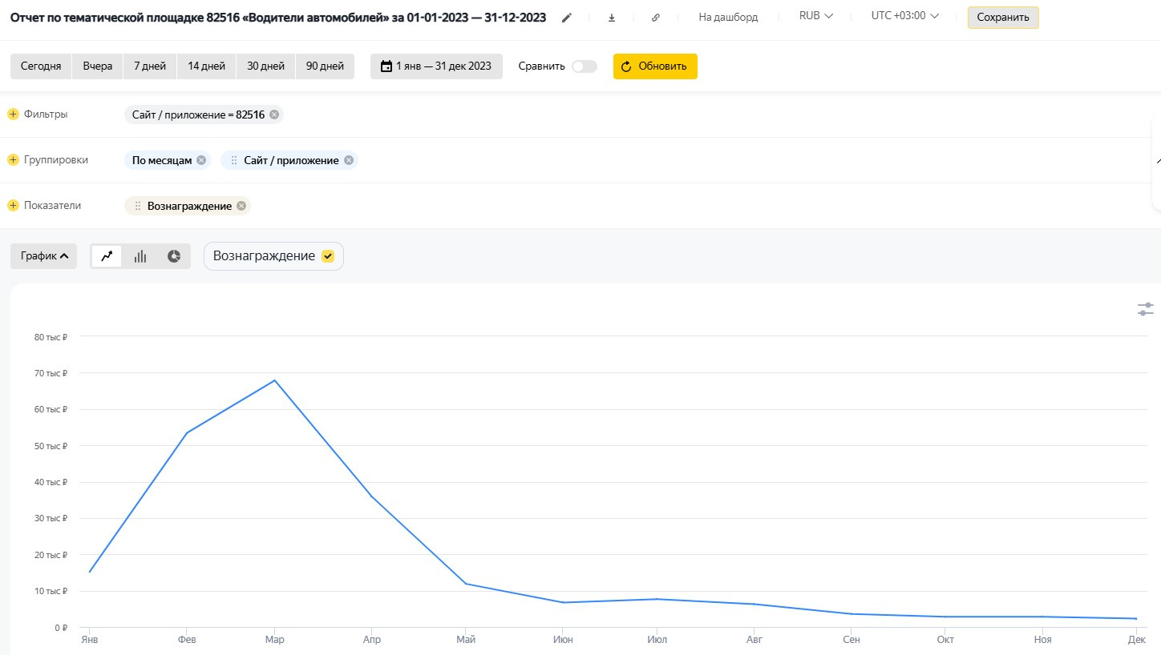1161x655 pixels.
Task: Select the Вчера period tab
Action: pyautogui.click(x=98, y=66)
